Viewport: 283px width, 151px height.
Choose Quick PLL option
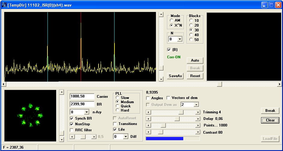point(117,106)
